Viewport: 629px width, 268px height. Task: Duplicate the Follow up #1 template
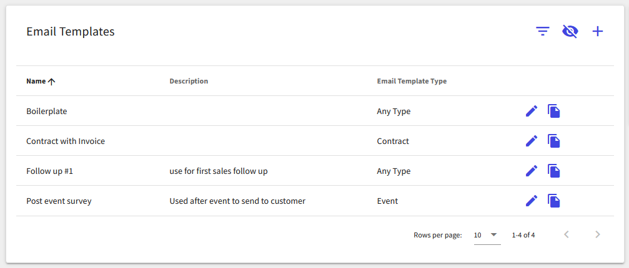point(554,171)
